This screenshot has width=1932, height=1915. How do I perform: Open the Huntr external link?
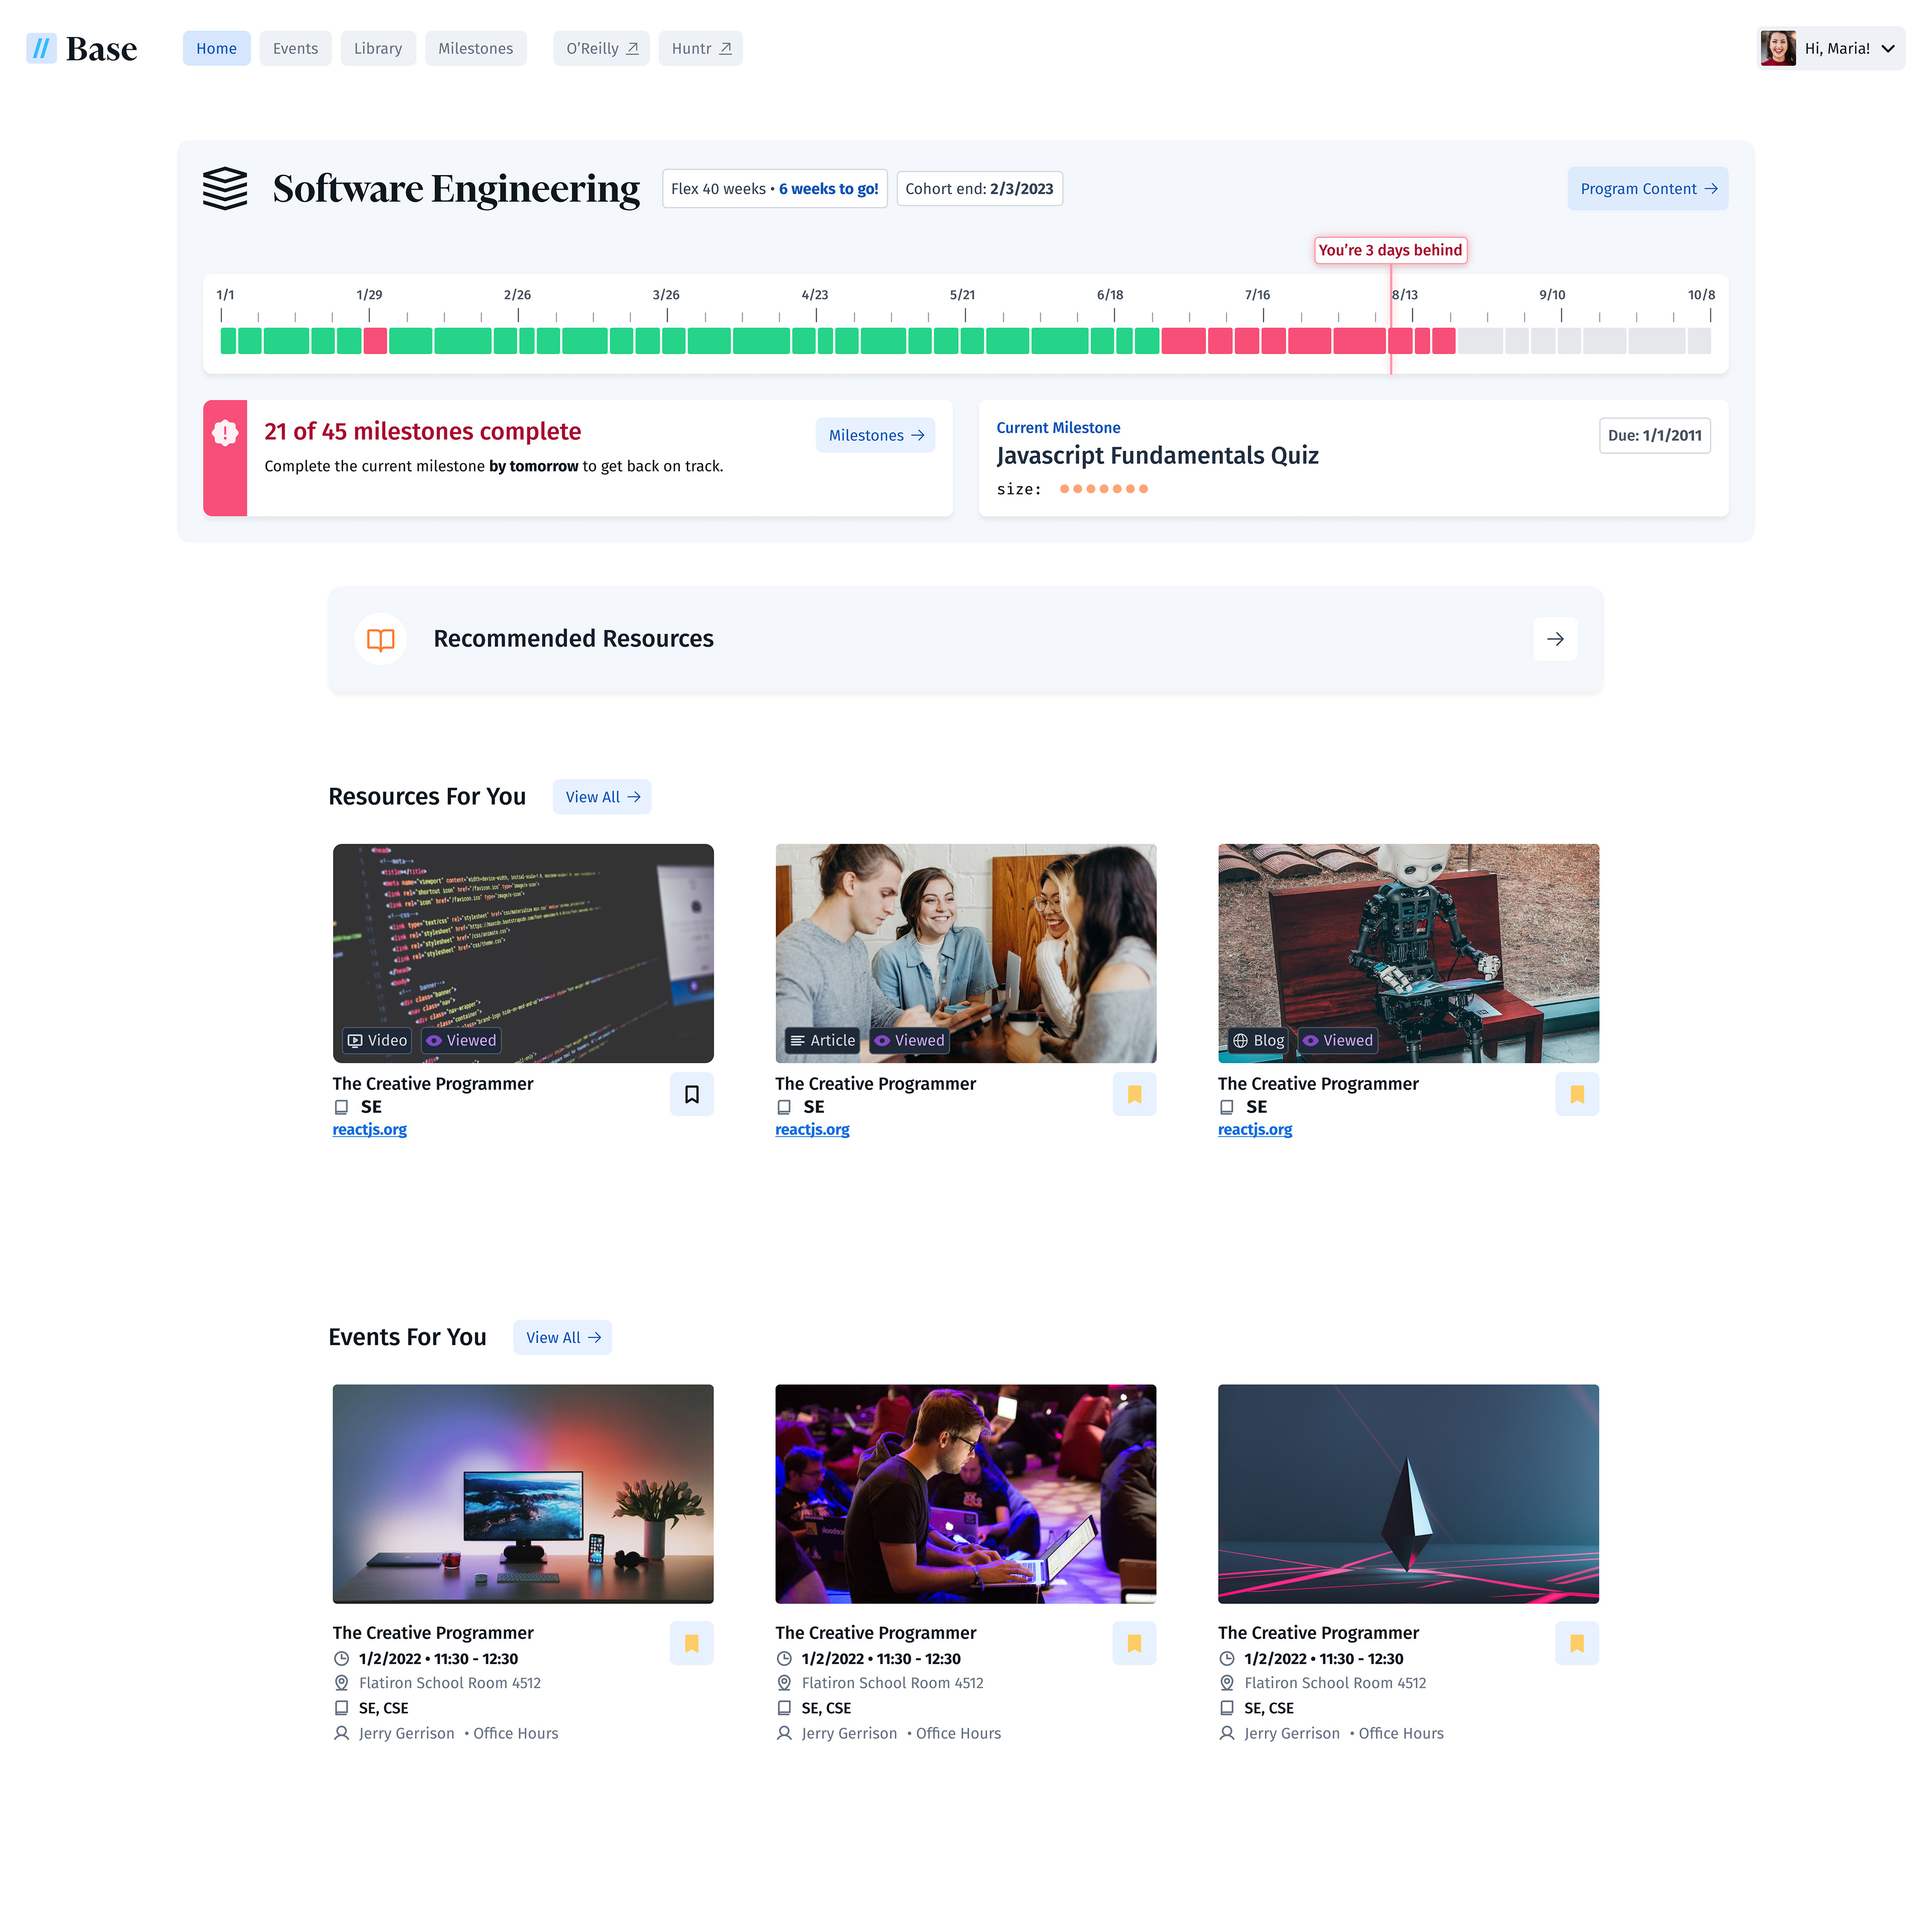pos(700,48)
